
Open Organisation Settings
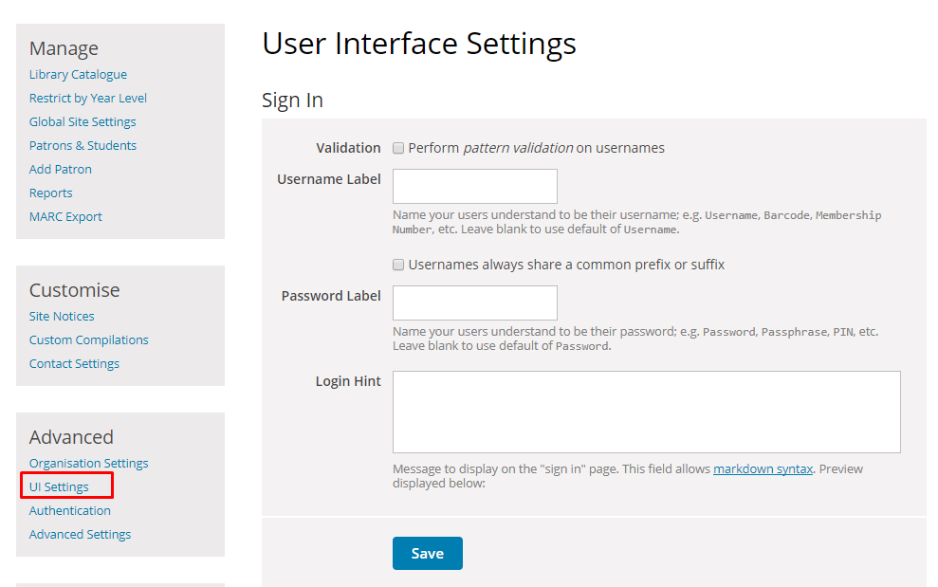pyautogui.click(x=88, y=463)
